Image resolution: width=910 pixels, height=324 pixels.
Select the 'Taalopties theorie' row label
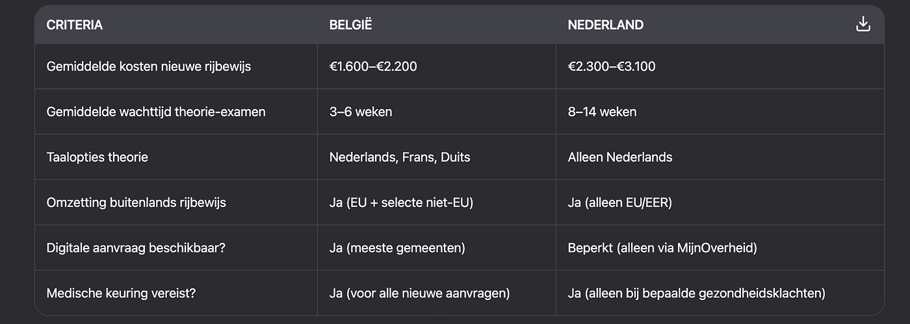click(x=97, y=157)
